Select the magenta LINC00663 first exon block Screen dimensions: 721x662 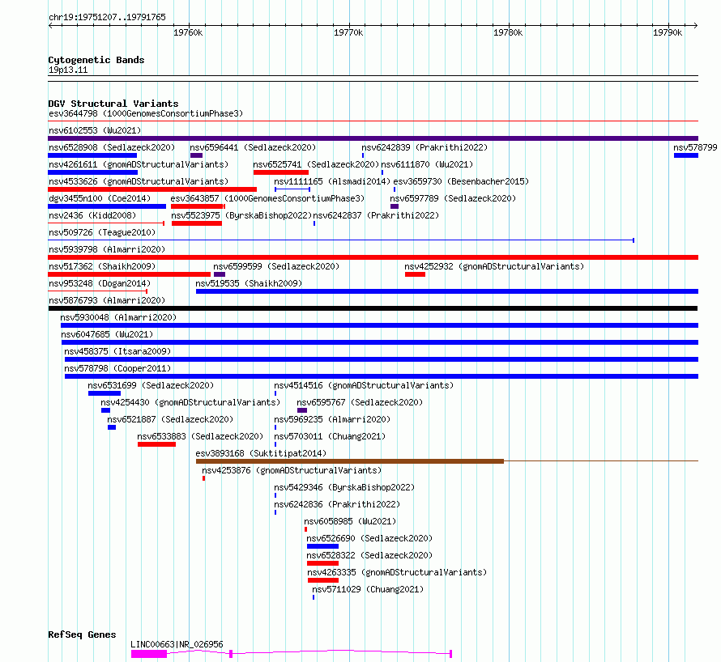pos(149,654)
